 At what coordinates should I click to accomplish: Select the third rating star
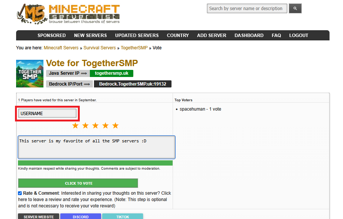[x=95, y=126]
